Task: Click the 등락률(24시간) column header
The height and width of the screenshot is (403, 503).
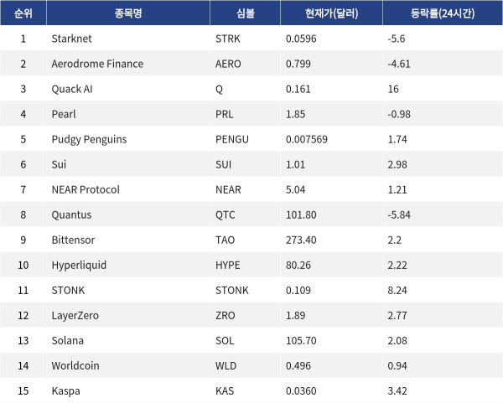Action: pyautogui.click(x=443, y=13)
